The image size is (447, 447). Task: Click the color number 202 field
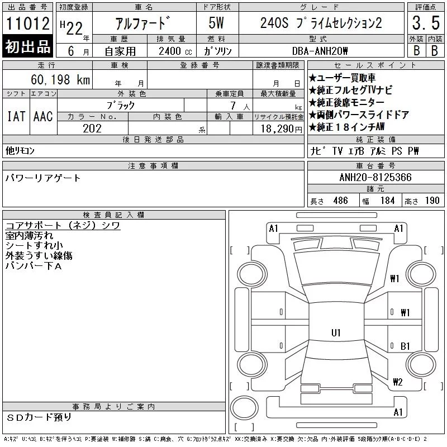92,129
